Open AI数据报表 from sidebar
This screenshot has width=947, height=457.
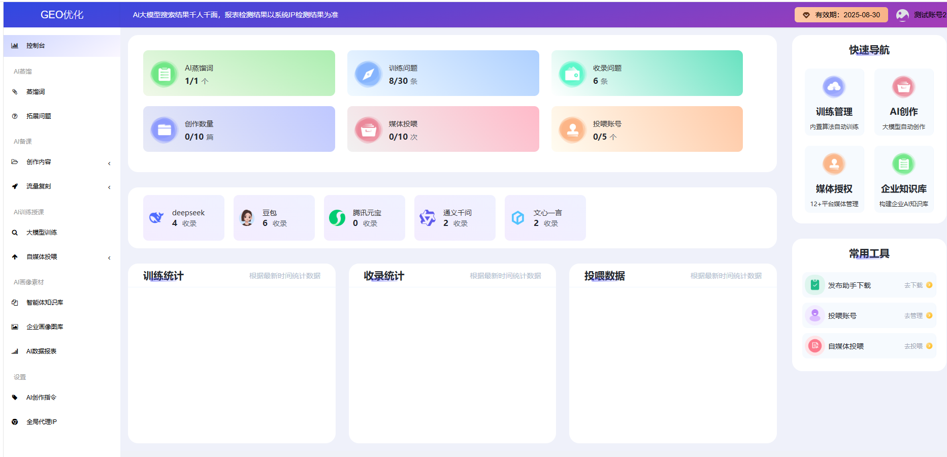(41, 351)
